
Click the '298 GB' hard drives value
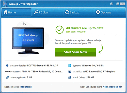[x=90, y=77]
